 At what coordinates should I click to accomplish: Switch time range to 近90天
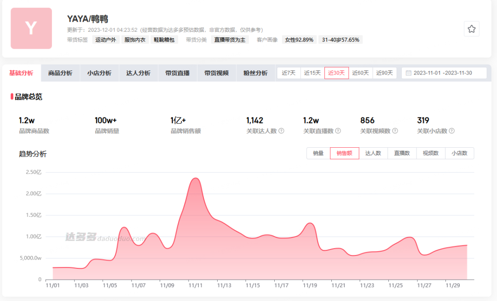coord(384,73)
